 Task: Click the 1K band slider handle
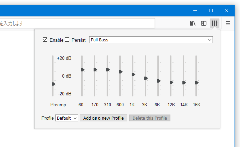pyautogui.click(x=133, y=75)
